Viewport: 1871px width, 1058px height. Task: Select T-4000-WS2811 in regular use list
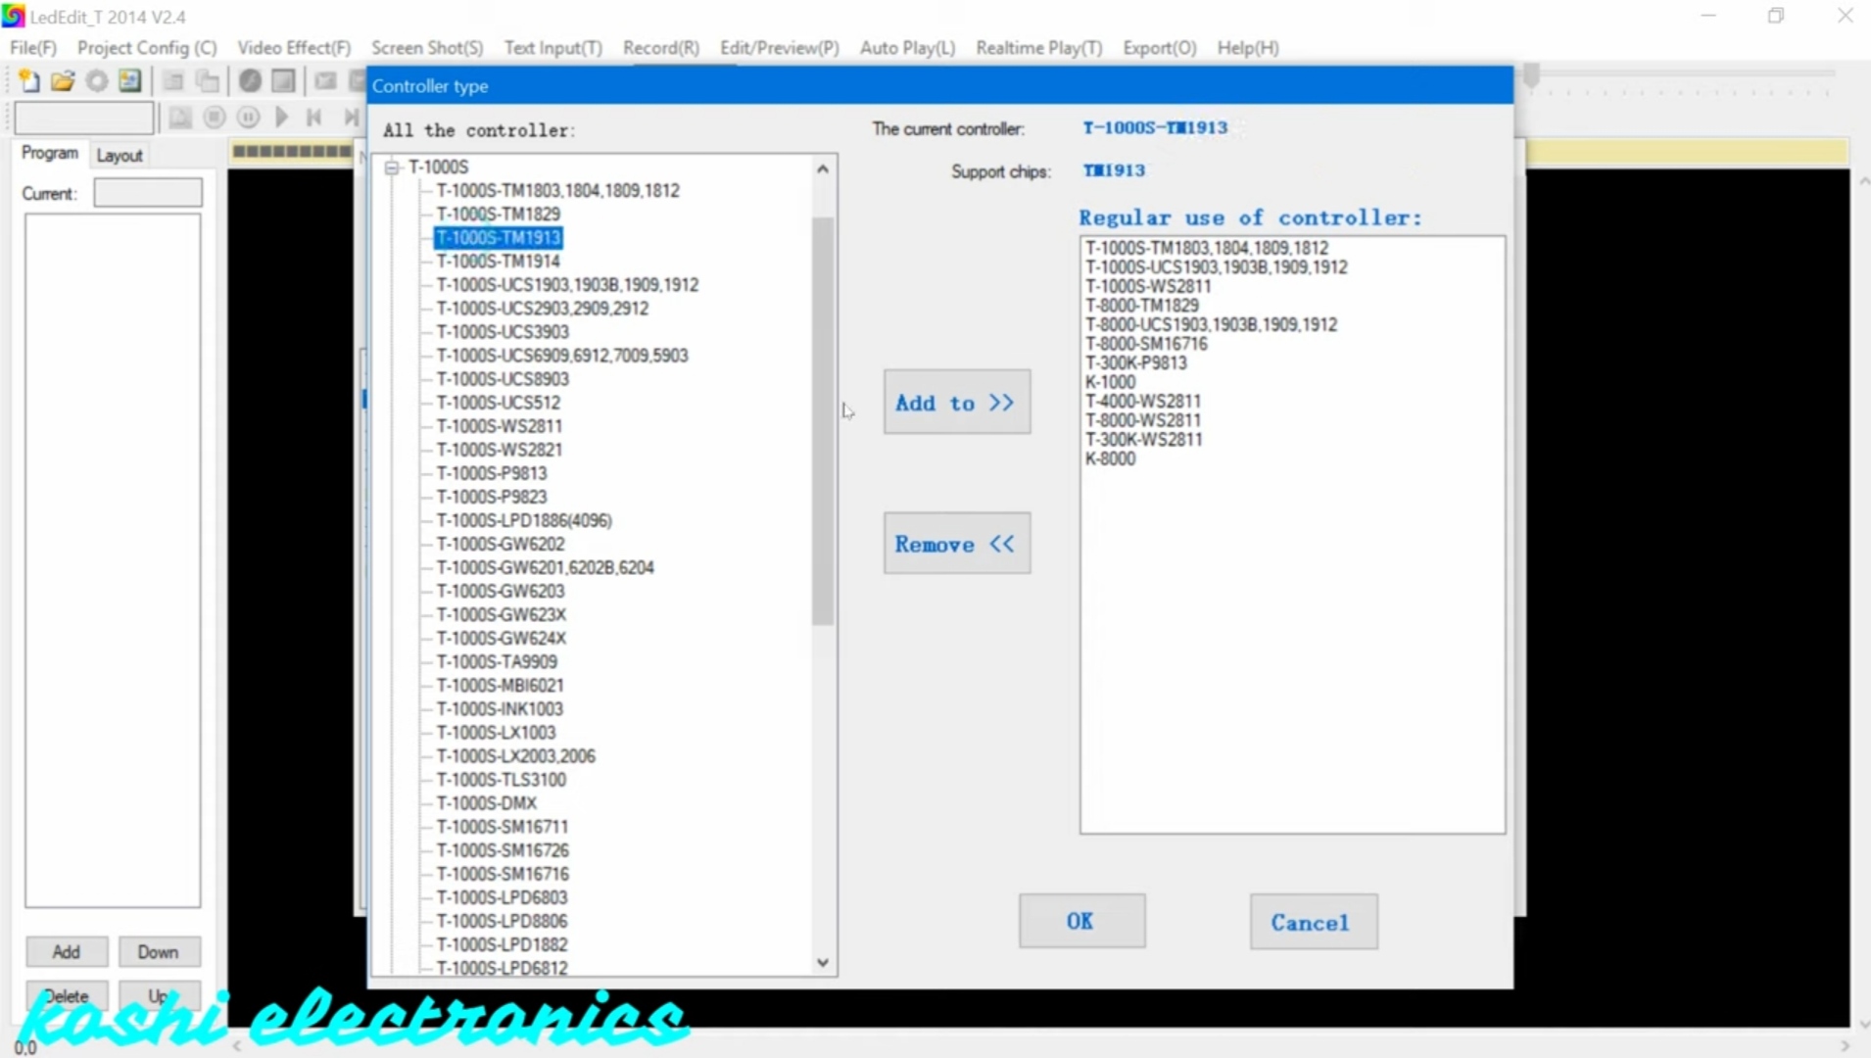coord(1143,401)
